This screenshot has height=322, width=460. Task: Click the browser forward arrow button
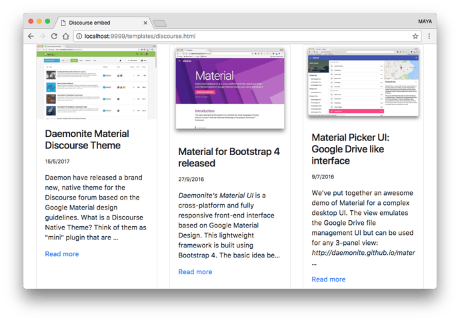[x=42, y=36]
